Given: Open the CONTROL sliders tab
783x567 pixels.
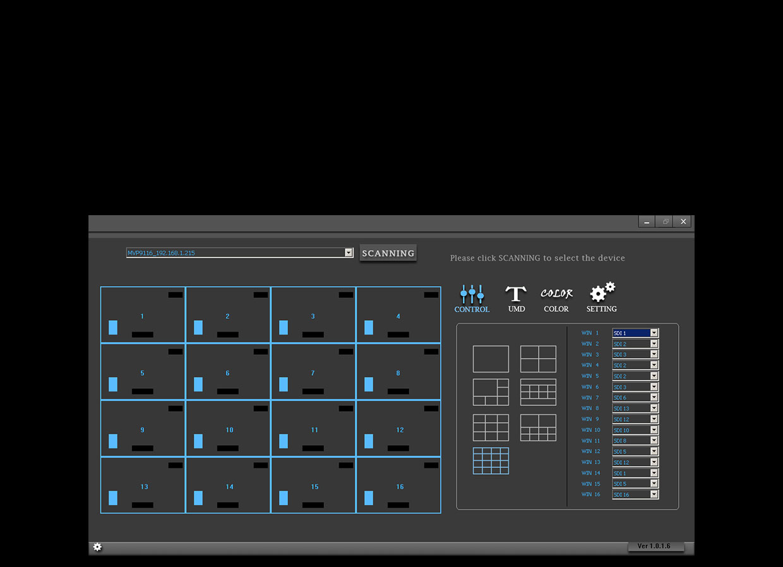Looking at the screenshot, I should pos(472,298).
